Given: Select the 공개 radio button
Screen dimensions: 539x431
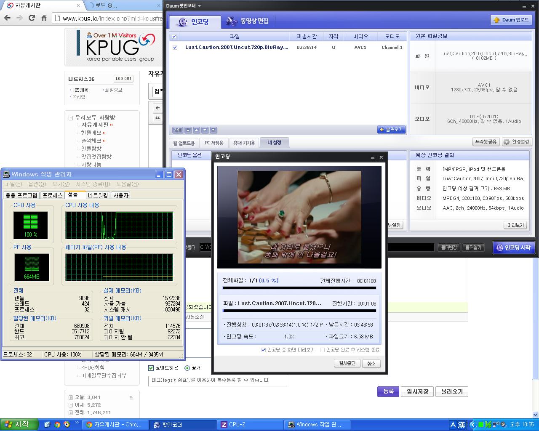Looking at the screenshot, I should pos(187,368).
